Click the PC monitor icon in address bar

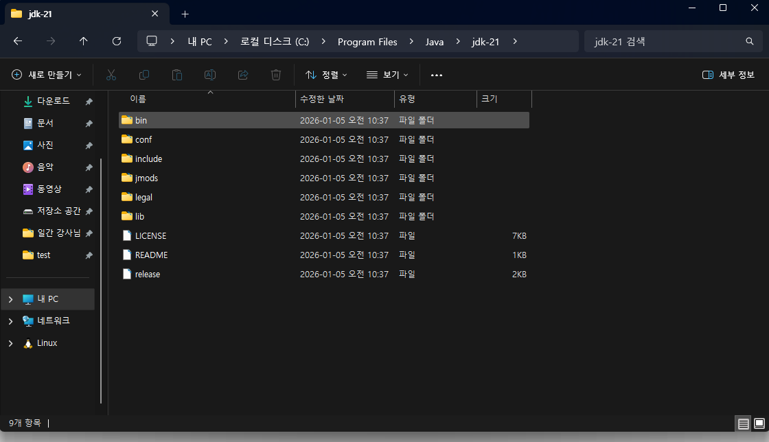[152, 41]
